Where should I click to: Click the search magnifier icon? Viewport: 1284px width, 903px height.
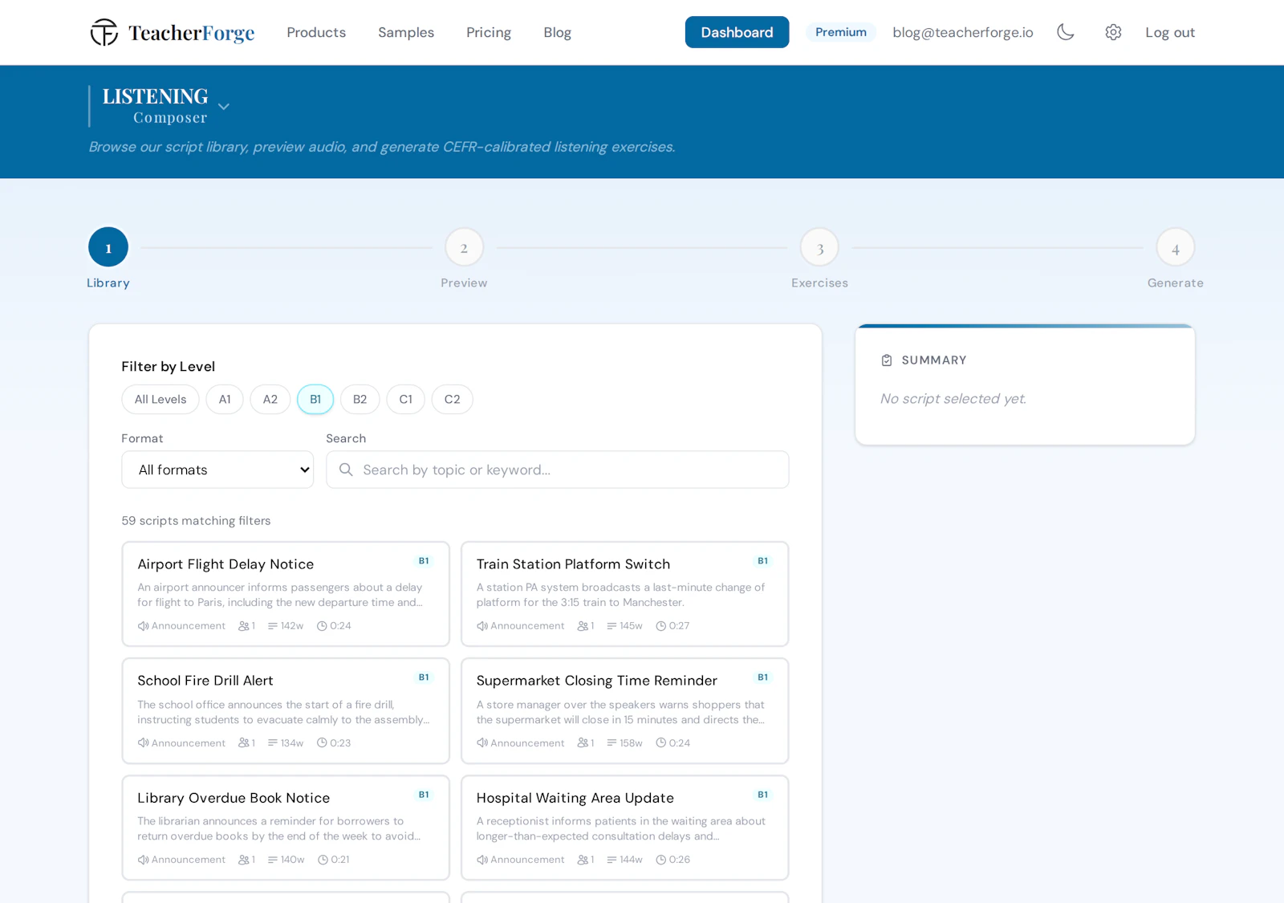[346, 470]
